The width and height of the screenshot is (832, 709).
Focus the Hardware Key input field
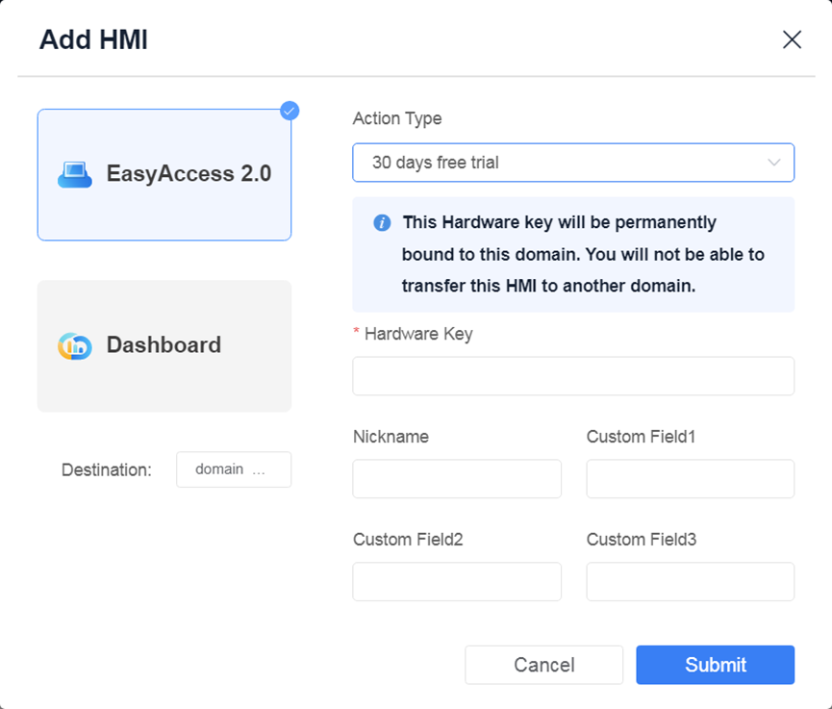click(x=573, y=376)
